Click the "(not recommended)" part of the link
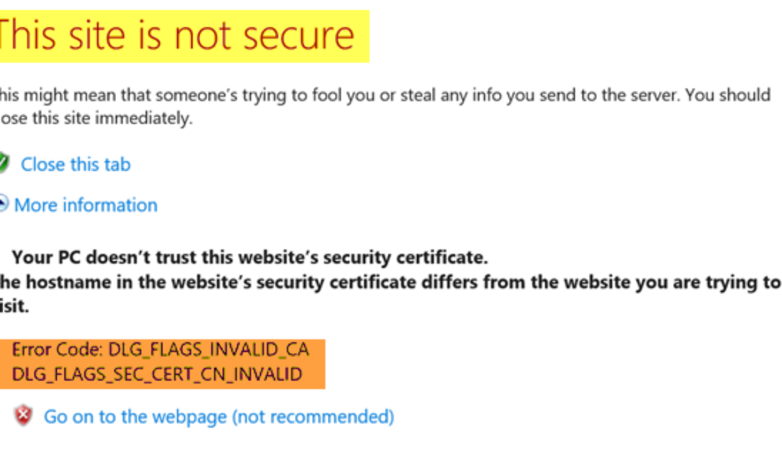 [x=313, y=416]
